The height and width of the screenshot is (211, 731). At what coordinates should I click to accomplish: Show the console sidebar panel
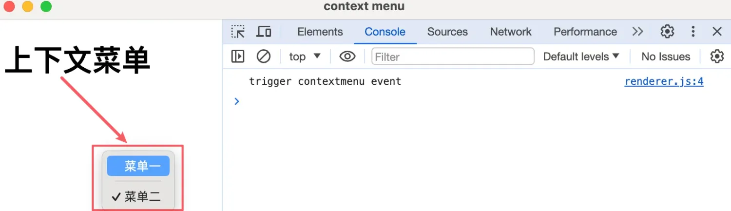238,57
